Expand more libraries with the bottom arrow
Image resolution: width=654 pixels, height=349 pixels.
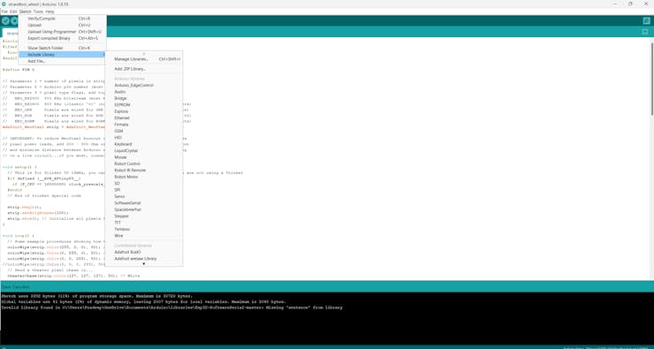tap(143, 263)
